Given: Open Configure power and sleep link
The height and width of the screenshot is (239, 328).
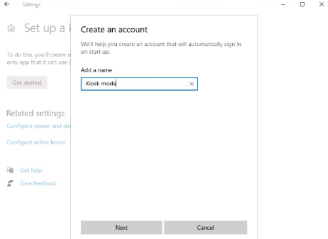Looking at the screenshot, I should [39, 126].
